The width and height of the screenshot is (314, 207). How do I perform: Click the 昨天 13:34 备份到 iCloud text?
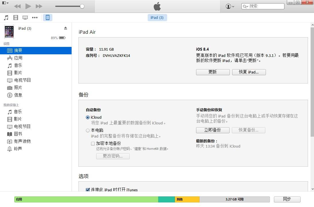218,146
